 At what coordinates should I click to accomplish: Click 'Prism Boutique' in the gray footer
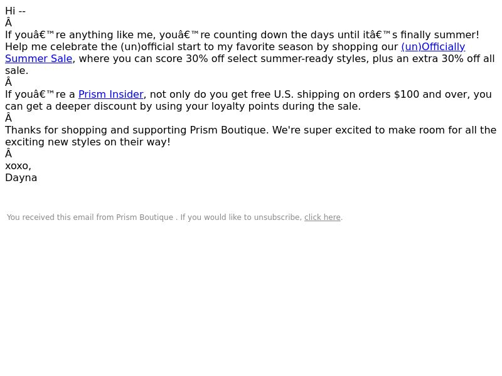(144, 217)
